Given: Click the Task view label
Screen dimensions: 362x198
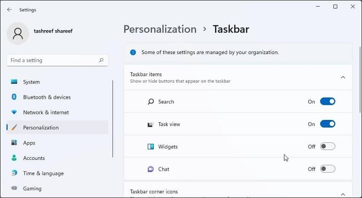Looking at the screenshot, I should 169,124.
